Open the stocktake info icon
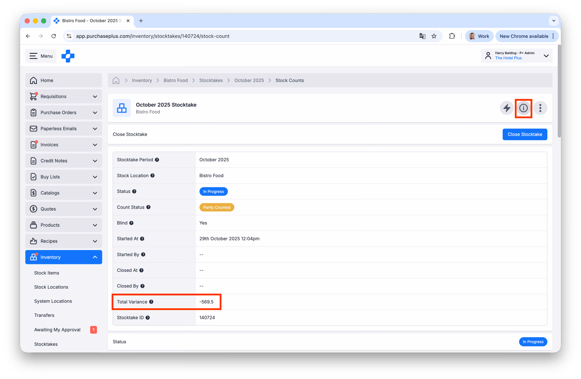Viewport: 581px width, 379px height. pyautogui.click(x=523, y=108)
